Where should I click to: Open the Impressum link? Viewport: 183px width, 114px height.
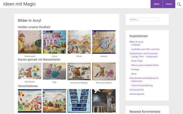point(137,81)
